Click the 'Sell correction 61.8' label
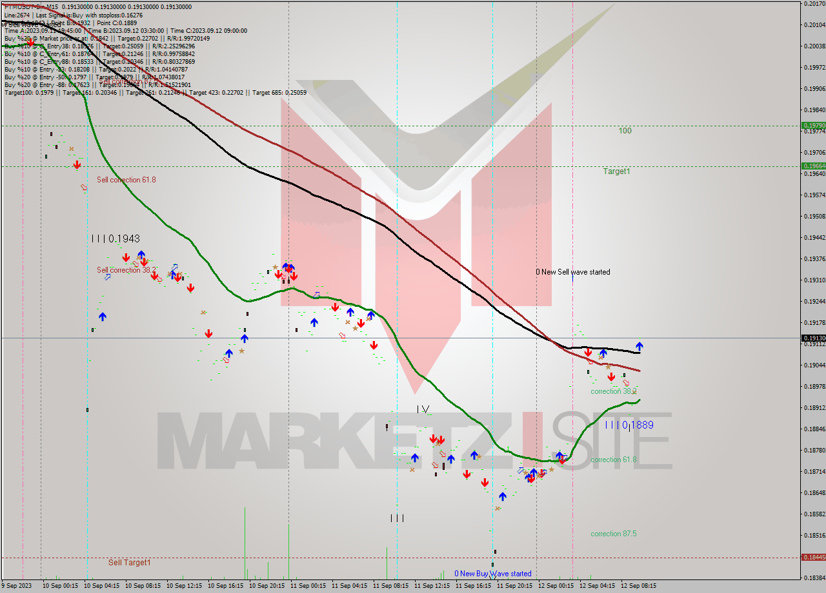Screen dimensions: 826x593 pyautogui.click(x=126, y=180)
